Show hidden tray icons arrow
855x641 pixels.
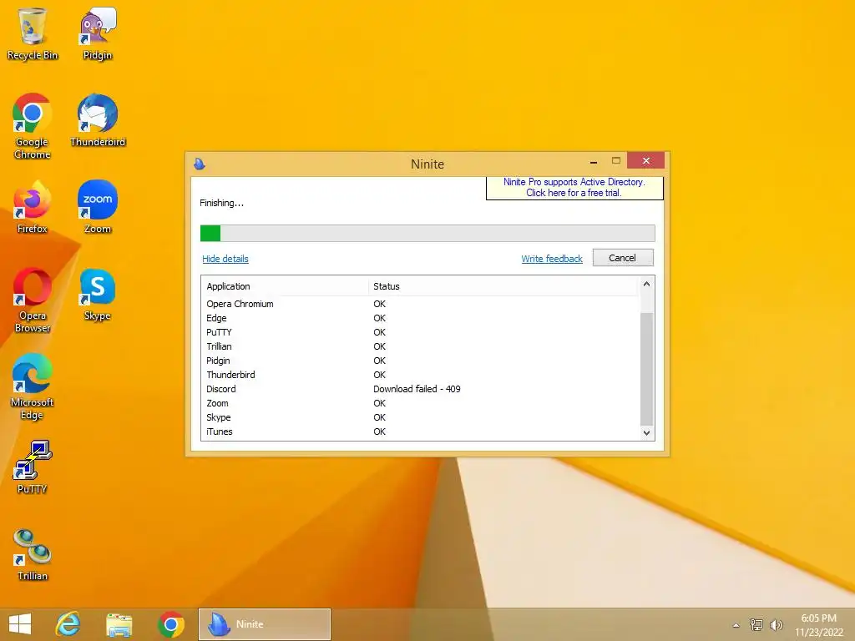pyautogui.click(x=736, y=625)
